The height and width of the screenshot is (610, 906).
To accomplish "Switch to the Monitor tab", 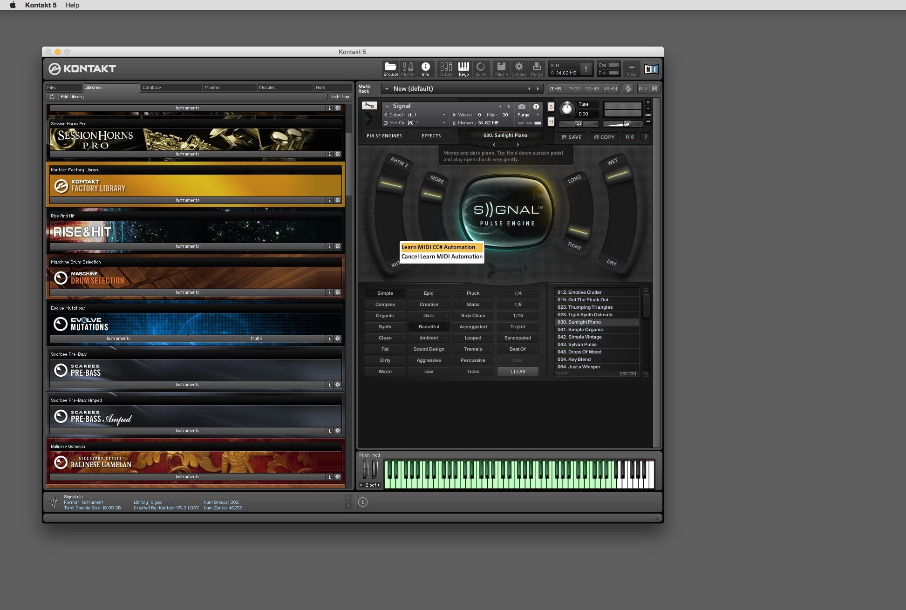I will pos(229,88).
